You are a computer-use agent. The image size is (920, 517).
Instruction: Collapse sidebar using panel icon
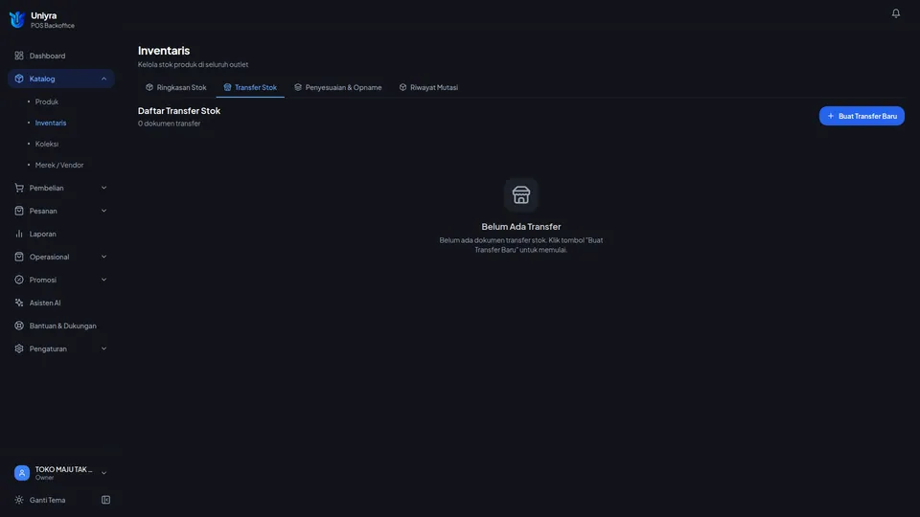105,500
